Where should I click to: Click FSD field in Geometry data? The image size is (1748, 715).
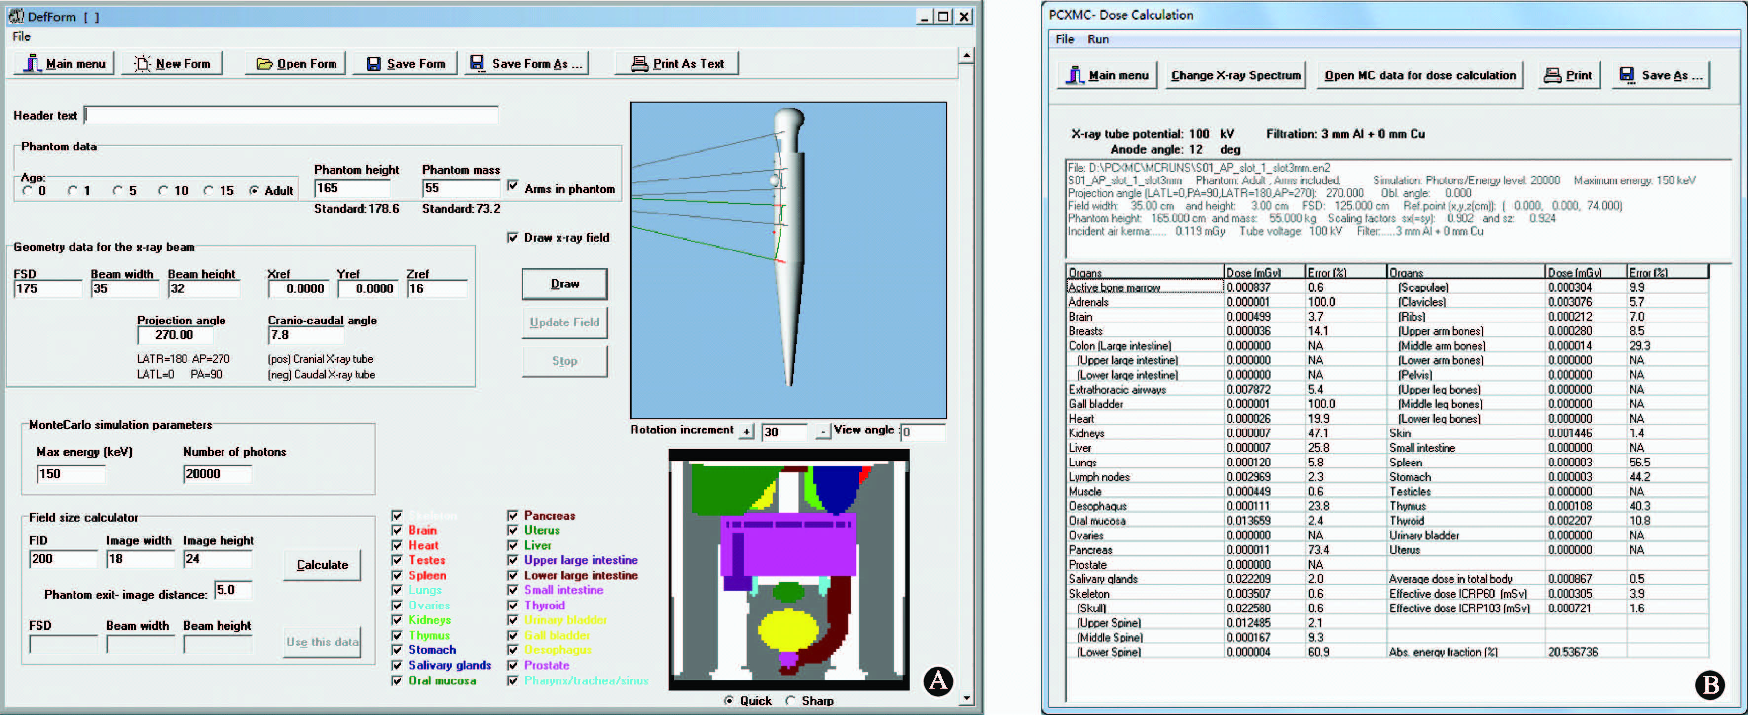coord(47,289)
